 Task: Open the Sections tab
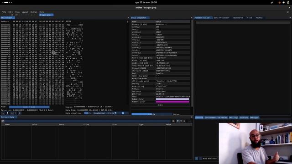244,118
